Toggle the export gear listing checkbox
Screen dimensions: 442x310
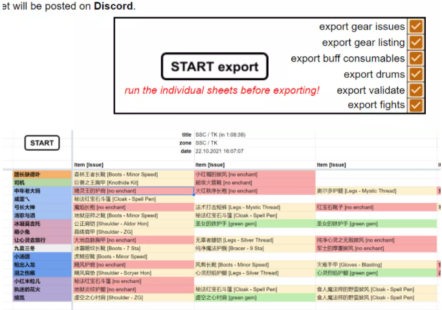tap(415, 43)
